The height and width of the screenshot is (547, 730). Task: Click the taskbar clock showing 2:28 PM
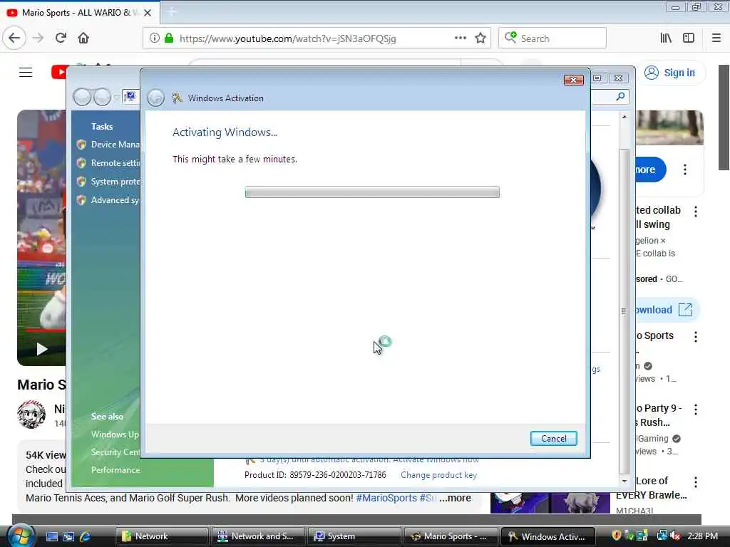(x=702, y=536)
